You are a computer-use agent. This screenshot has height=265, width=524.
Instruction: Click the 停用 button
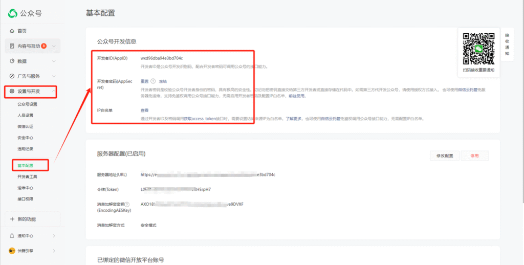point(474,156)
